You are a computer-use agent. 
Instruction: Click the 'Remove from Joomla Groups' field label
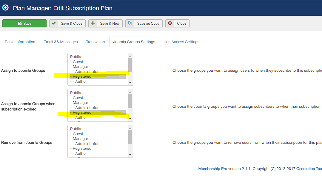pos(27,143)
